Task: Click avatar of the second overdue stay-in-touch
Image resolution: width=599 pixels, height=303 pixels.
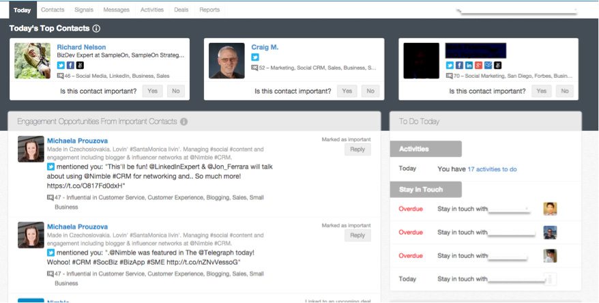Action: click(550, 232)
